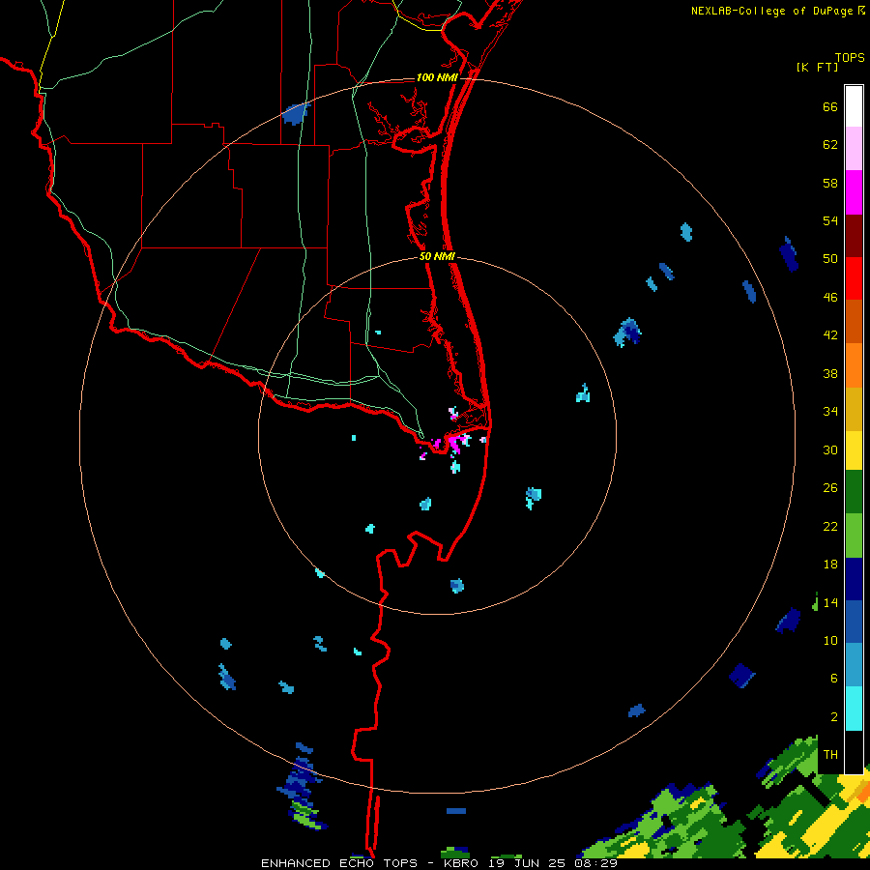
Task: Click the TOPS legend heading
Action: point(850,57)
